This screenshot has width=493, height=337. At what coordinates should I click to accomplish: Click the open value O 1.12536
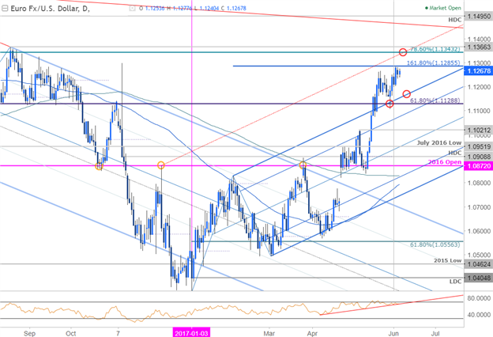tap(152, 9)
